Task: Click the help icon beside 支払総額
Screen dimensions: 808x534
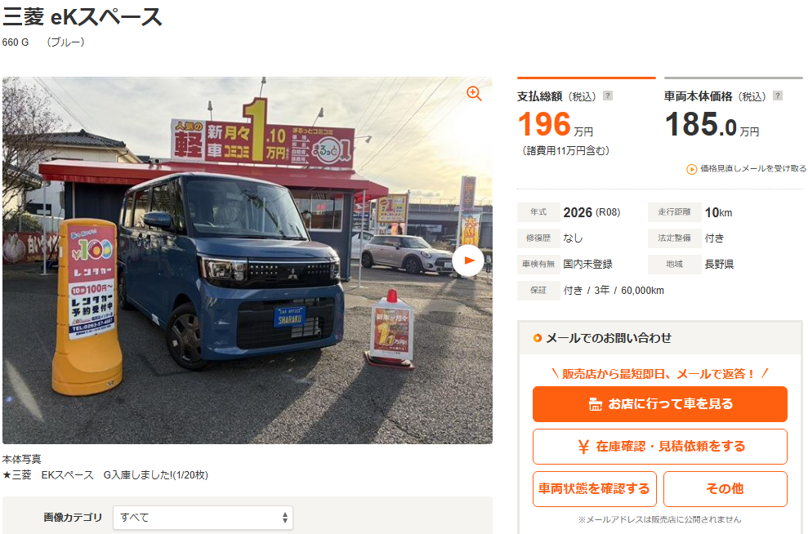Action: [x=608, y=96]
